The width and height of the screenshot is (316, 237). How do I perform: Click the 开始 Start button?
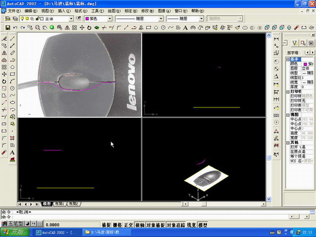[x=15, y=232]
